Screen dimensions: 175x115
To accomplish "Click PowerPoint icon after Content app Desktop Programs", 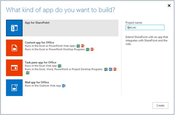I will [92, 49].
